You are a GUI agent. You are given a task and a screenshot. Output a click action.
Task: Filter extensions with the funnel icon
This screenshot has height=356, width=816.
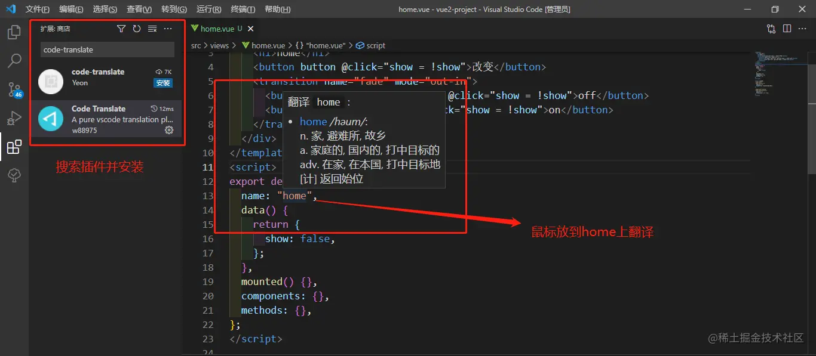(x=121, y=29)
